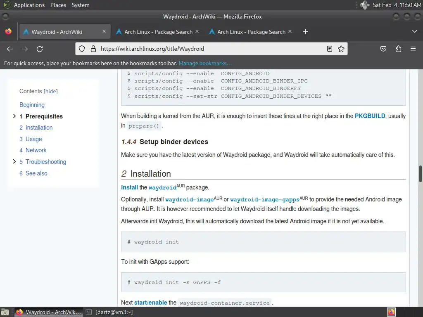Open the volume speaker icon

pyautogui.click(x=364, y=5)
